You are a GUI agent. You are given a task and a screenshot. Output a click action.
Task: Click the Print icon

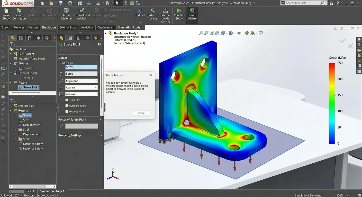click(70, 3)
